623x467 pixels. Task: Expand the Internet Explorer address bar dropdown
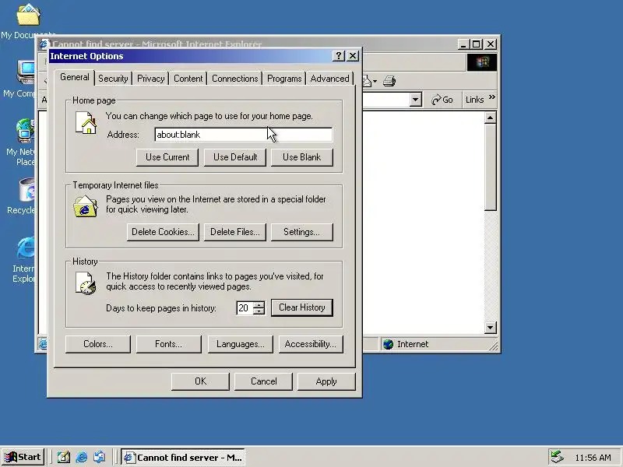click(x=416, y=100)
